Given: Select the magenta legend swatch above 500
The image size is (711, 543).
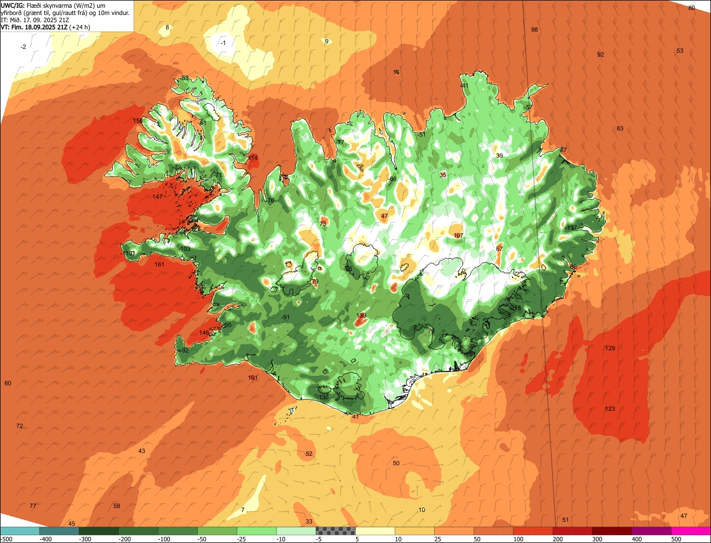Looking at the screenshot, I should click(x=691, y=531).
